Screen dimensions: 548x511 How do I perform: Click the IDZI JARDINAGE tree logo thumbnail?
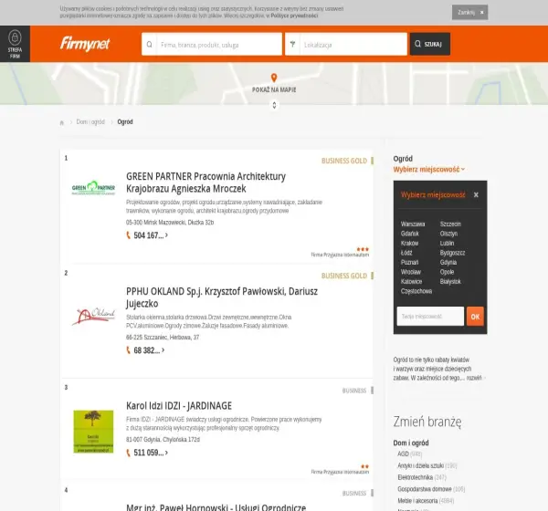93,432
